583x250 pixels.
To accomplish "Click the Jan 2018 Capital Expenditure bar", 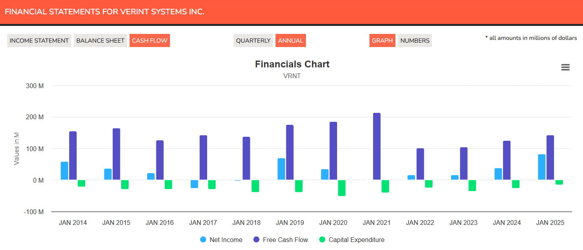I will click(255, 186).
